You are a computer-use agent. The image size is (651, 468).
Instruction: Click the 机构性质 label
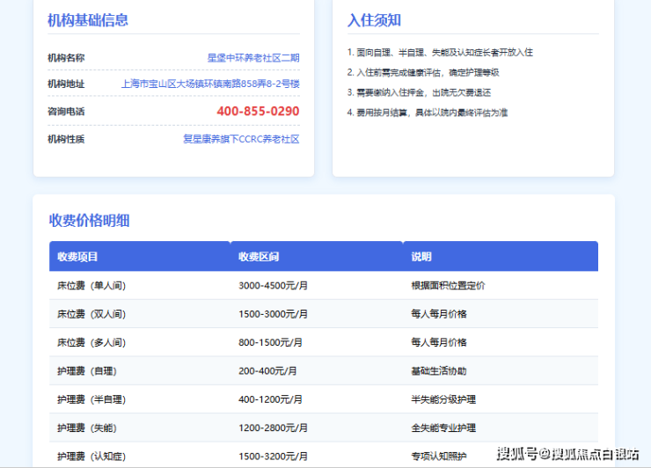click(x=66, y=139)
